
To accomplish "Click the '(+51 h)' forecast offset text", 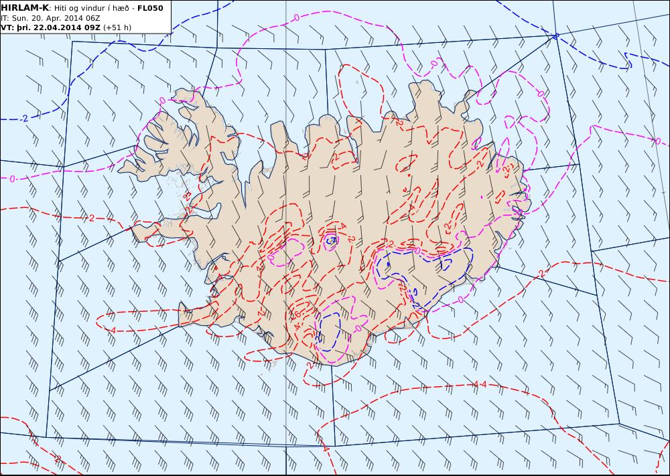I will click(117, 27).
